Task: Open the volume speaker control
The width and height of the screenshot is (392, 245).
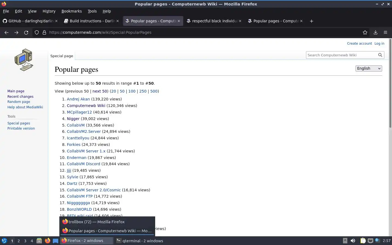Action: [353, 241]
